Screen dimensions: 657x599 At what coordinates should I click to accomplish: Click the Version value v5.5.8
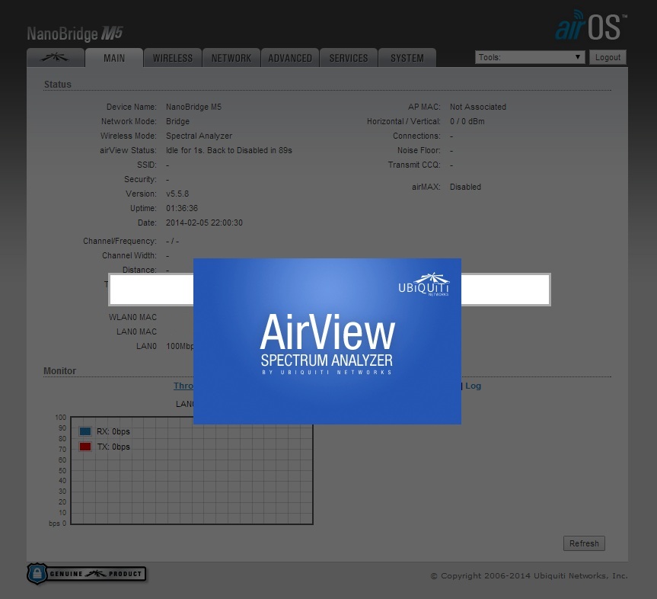pyautogui.click(x=177, y=194)
